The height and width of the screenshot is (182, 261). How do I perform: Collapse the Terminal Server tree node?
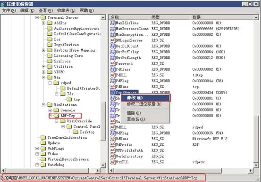coord(37,17)
